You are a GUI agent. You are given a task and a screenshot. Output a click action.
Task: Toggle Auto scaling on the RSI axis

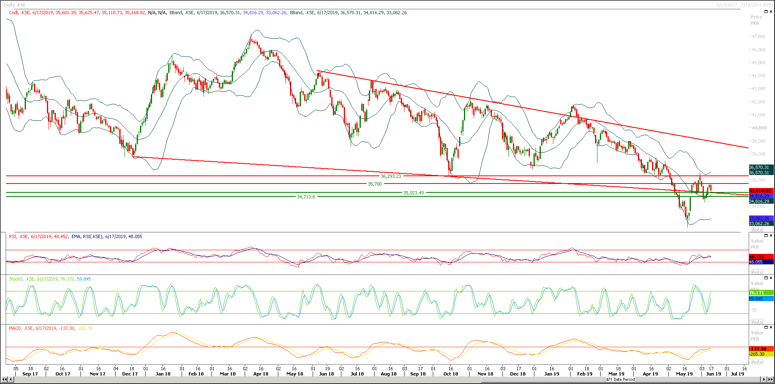coord(757,272)
